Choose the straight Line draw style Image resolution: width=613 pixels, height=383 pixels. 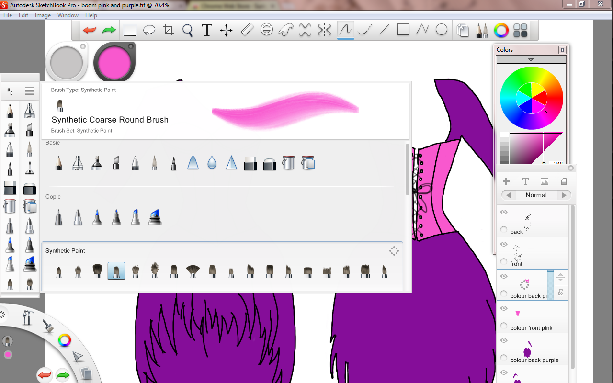pos(384,30)
